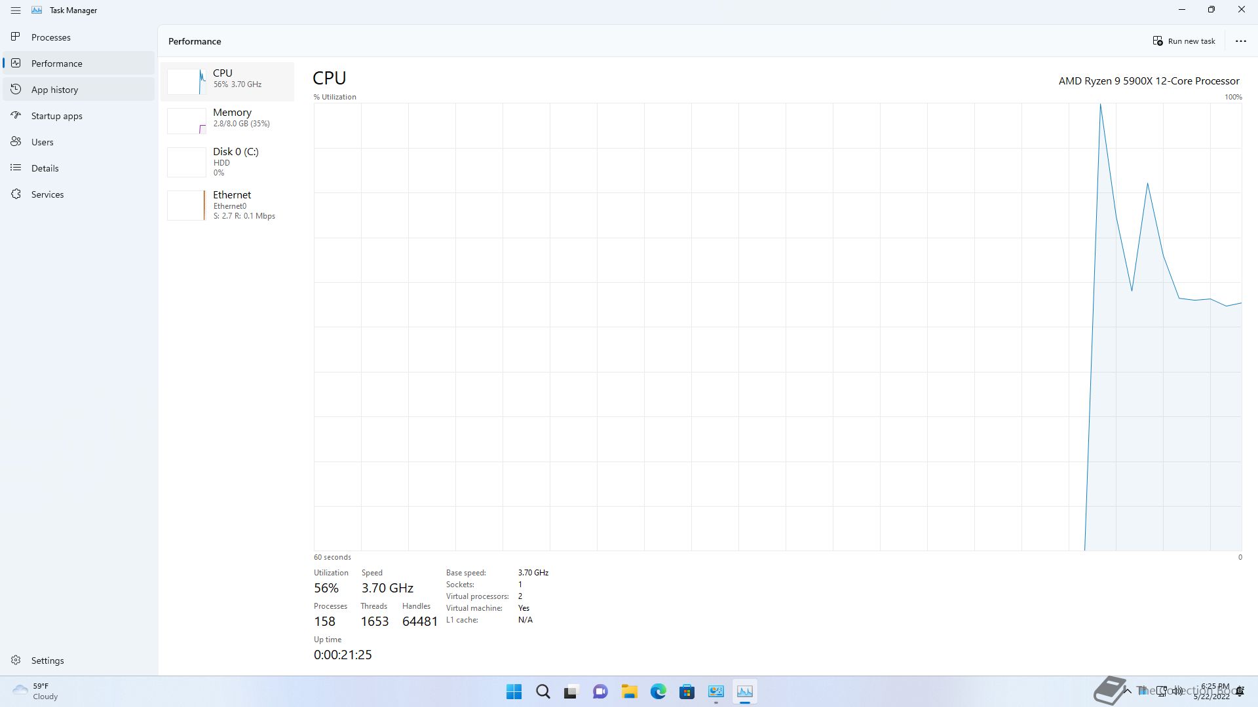The height and width of the screenshot is (707, 1258).
Task: Open taskbar Search
Action: [x=543, y=691]
